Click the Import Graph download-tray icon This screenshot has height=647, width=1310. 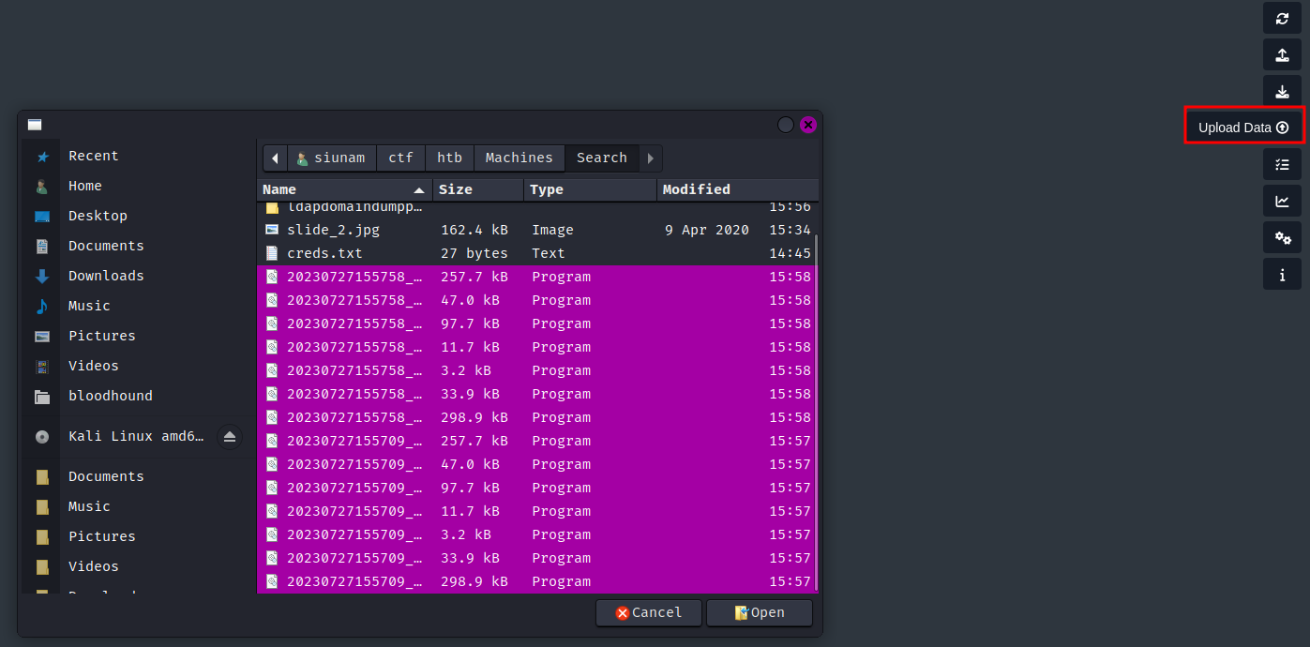coord(1282,92)
